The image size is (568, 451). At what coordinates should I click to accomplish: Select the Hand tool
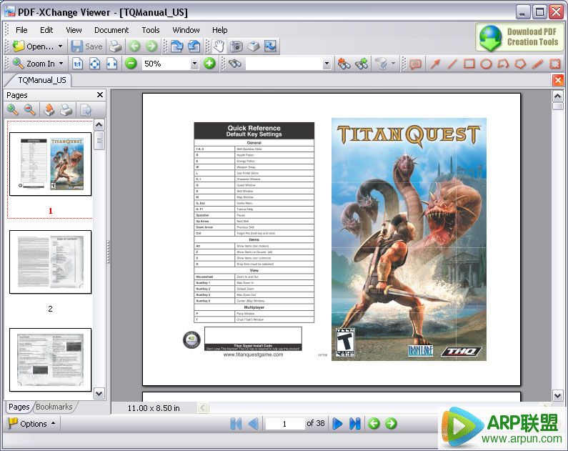click(219, 46)
